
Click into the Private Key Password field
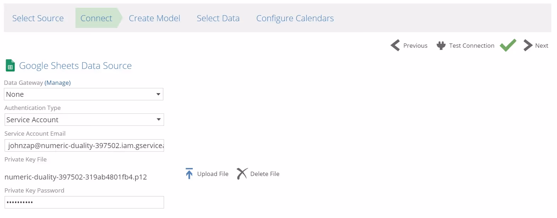pos(84,202)
